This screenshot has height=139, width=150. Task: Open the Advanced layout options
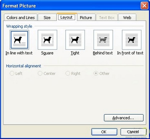pos(123,118)
